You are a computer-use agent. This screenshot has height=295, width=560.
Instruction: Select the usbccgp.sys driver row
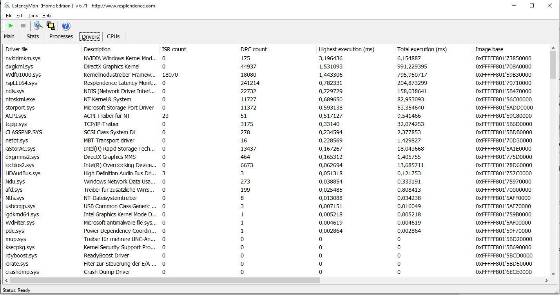(276, 206)
